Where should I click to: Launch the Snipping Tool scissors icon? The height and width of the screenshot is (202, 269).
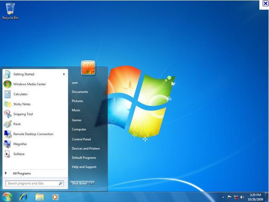tap(8, 114)
